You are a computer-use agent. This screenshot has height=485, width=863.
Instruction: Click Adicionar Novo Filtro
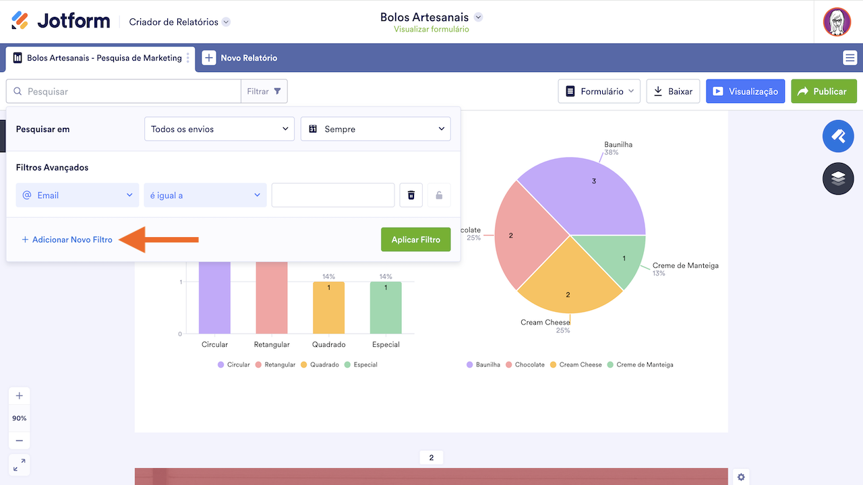[66, 239]
